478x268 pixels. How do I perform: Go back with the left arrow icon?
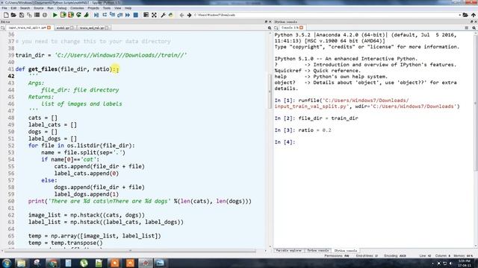click(x=181, y=15)
